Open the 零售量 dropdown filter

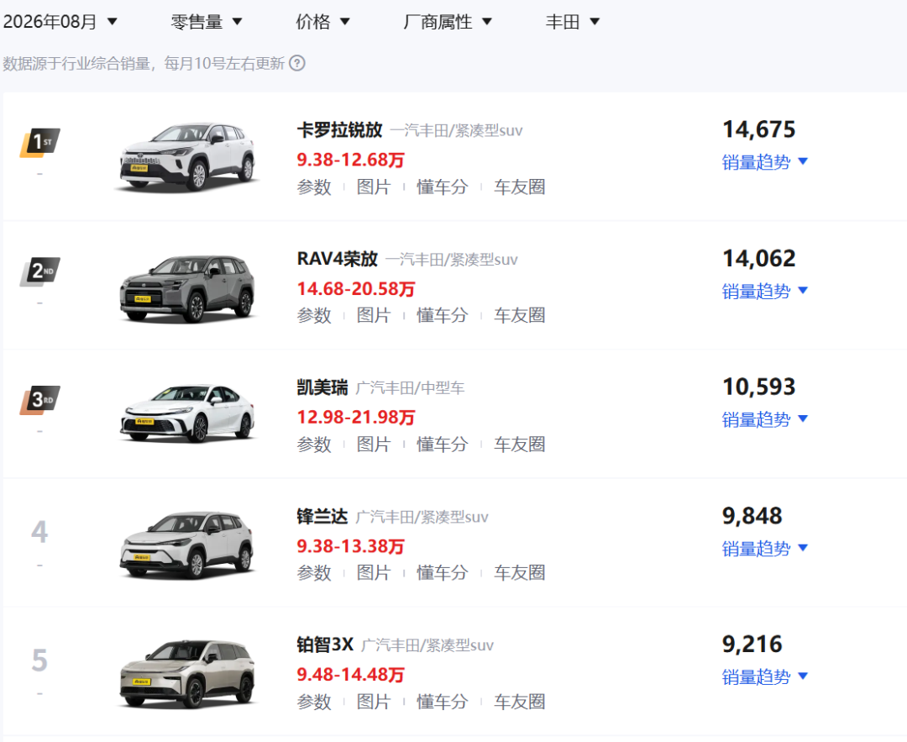click(206, 22)
